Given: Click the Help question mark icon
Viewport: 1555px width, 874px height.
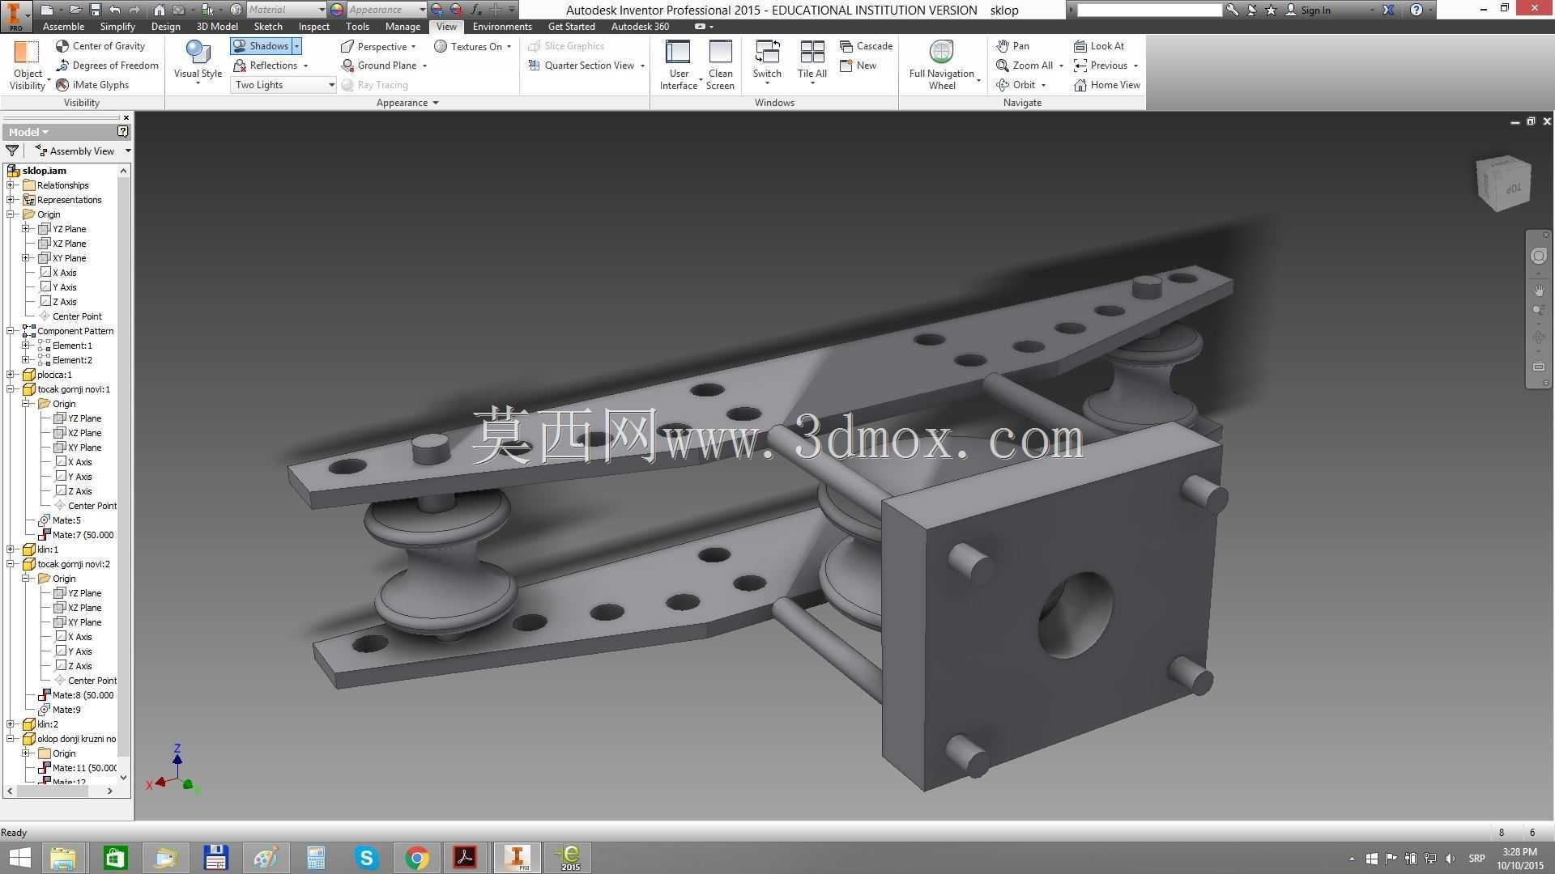Looking at the screenshot, I should (x=1416, y=10).
